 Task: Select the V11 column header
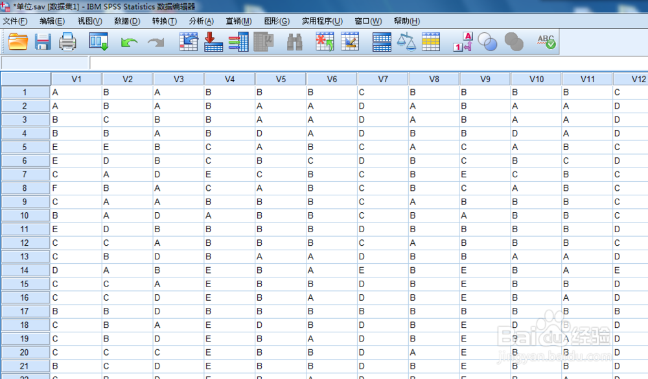click(x=588, y=79)
